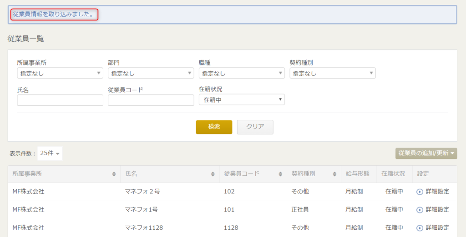Click the play icon beside マネフォ２号 詳細設定
Viewport: 466px width, 237px height.
click(420, 192)
